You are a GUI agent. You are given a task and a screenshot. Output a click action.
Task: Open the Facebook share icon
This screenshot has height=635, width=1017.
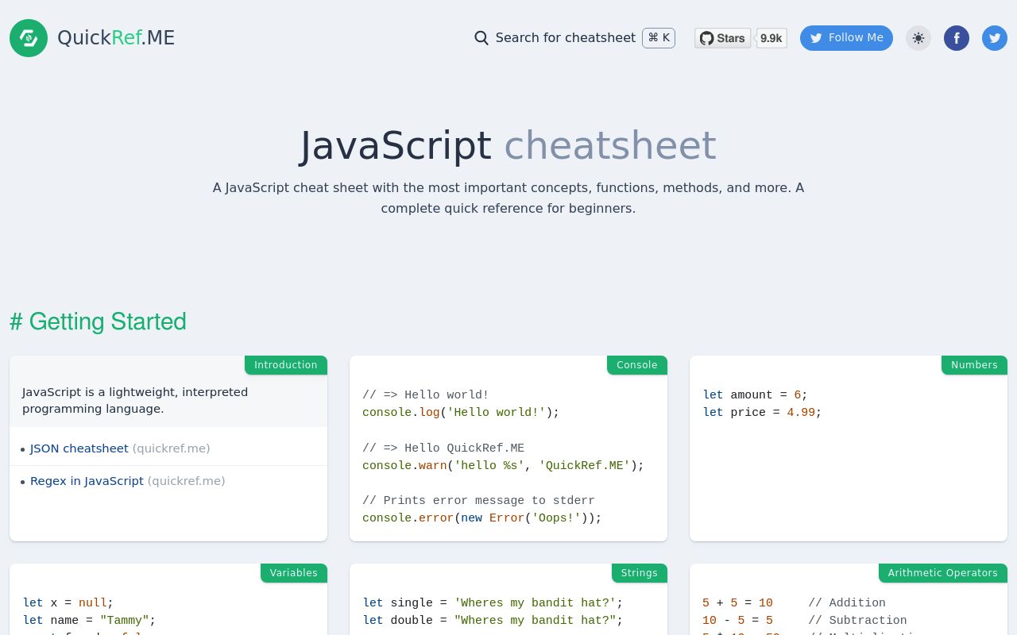957,37
